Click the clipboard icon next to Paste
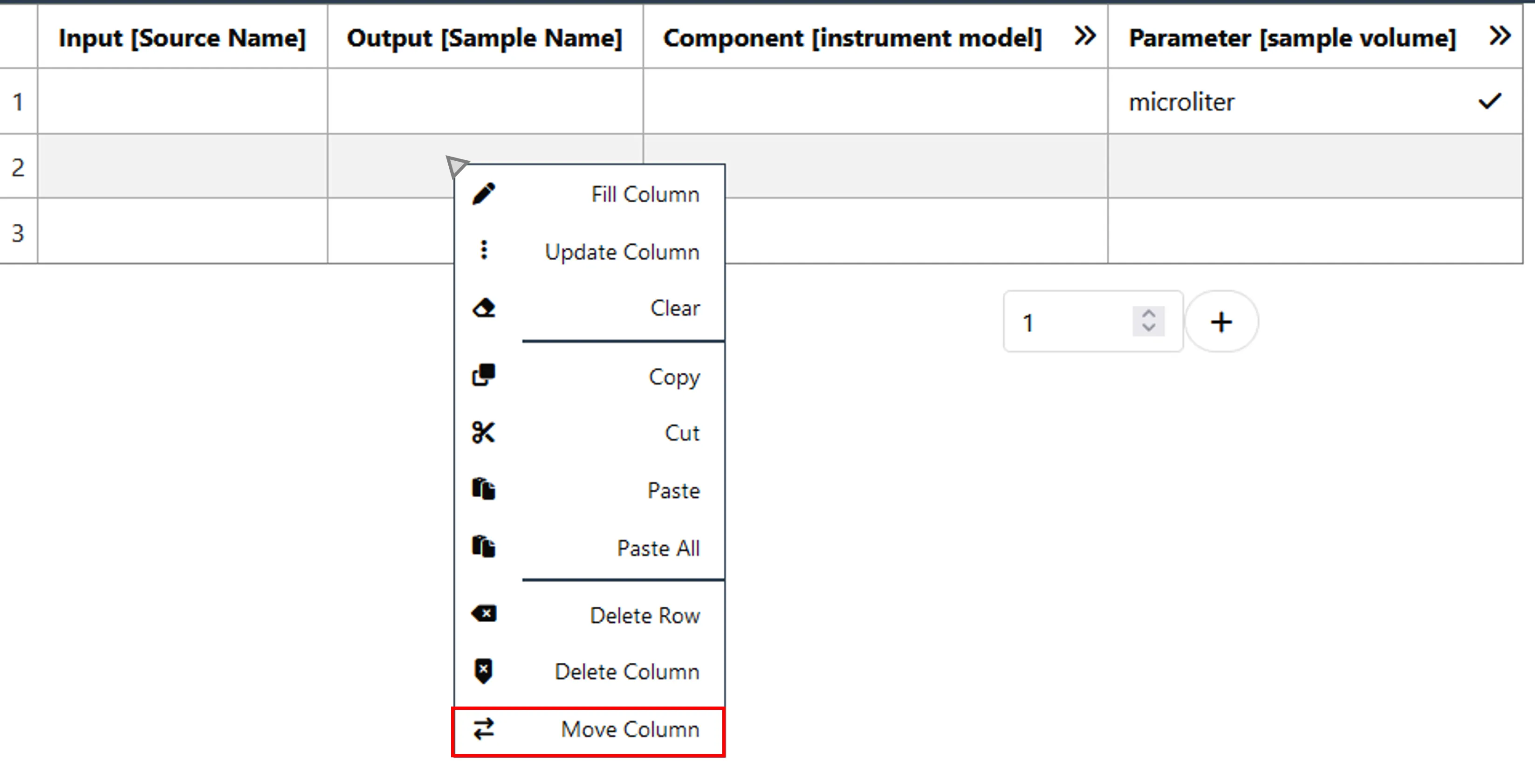 tap(483, 489)
